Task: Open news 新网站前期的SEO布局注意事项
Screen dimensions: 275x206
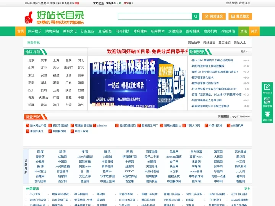Action: click(x=210, y=106)
